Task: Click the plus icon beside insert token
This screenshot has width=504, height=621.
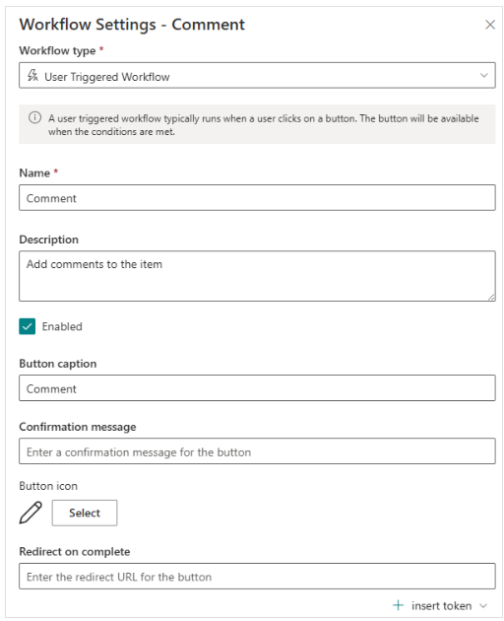Action: [398, 605]
